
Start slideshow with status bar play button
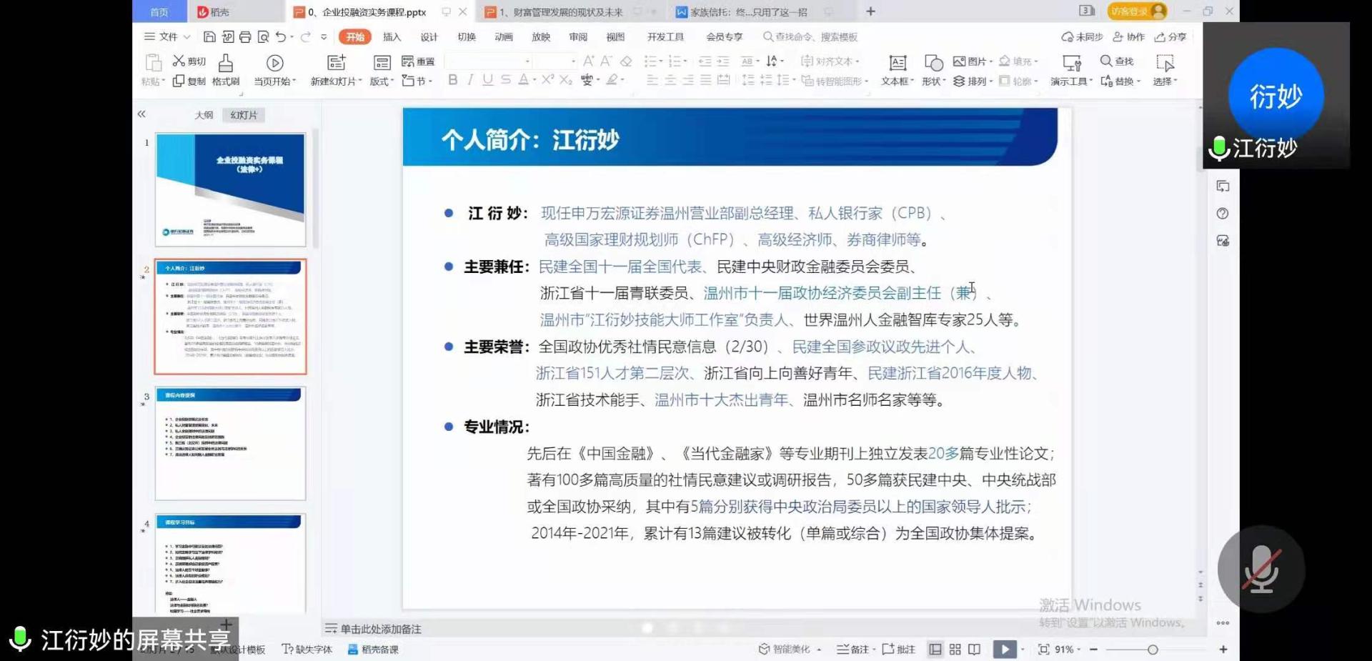click(x=1004, y=649)
